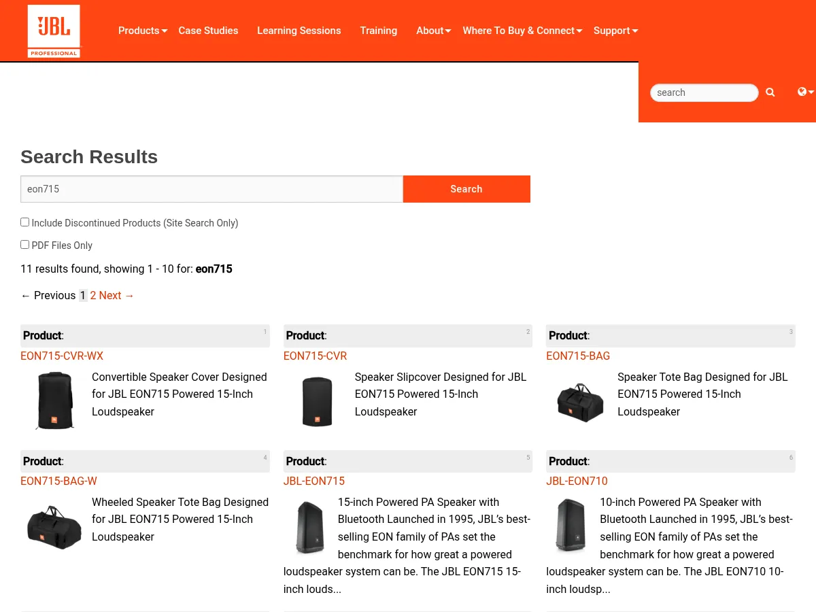Click the EON715-CVR-WX speaker cover image
The image size is (816, 612).
tap(55, 401)
